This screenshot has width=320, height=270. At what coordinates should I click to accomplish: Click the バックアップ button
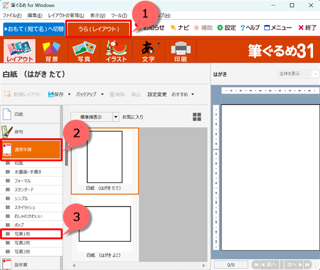pos(86,94)
